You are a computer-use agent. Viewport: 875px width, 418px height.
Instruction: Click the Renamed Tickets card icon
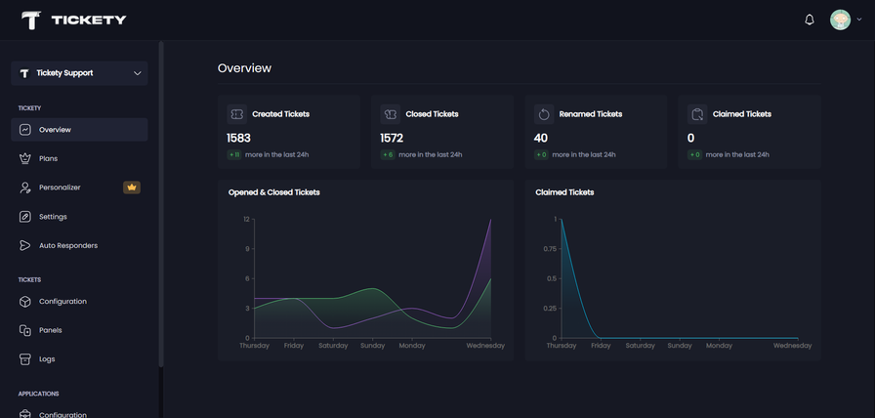pos(543,114)
